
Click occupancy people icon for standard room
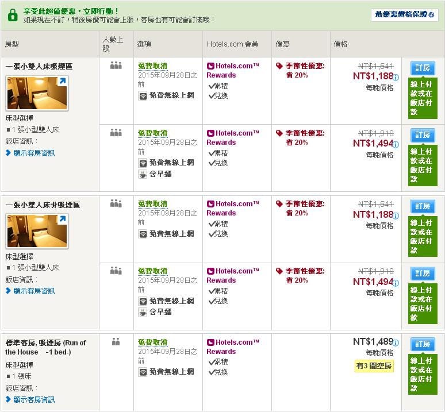(116, 342)
